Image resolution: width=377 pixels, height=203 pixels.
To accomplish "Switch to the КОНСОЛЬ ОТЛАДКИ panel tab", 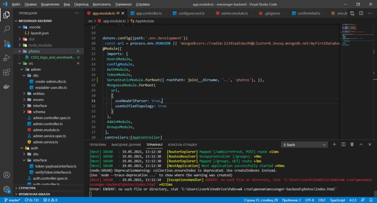I will [182, 145].
